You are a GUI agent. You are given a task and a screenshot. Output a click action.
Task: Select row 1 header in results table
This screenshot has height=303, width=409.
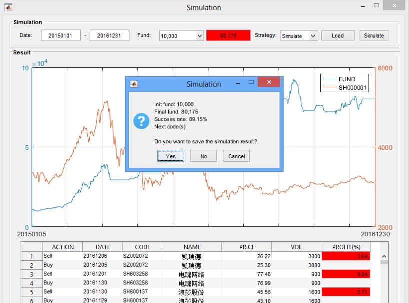tap(32, 256)
